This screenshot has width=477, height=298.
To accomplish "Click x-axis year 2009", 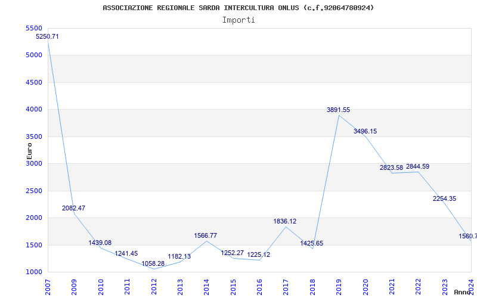I will pyautogui.click(x=74, y=287).
